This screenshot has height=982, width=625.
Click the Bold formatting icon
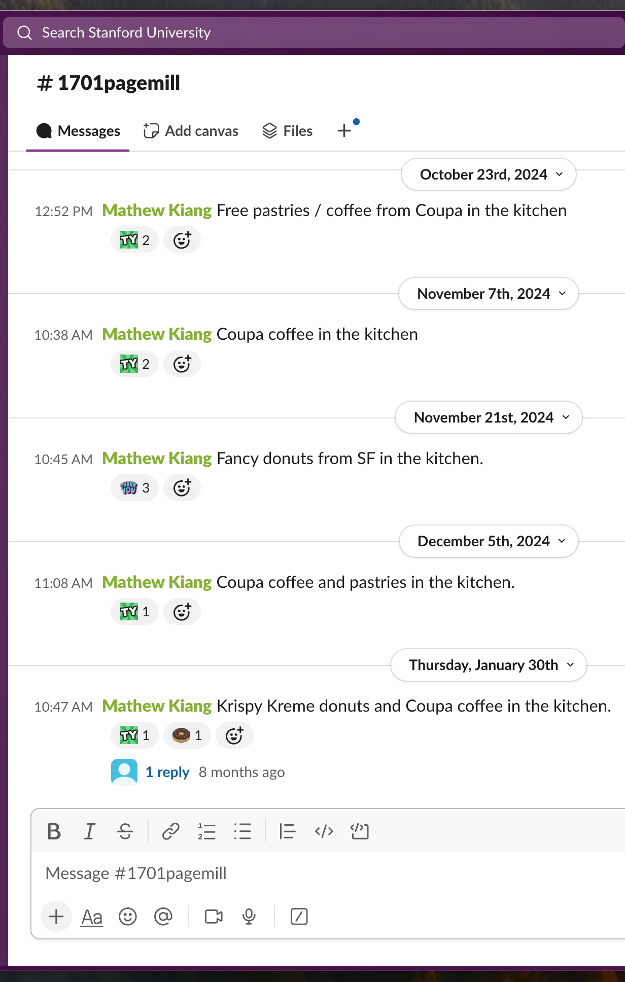coord(54,832)
